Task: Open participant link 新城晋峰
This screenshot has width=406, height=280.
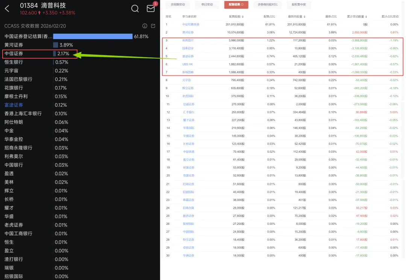Action: 188,72
